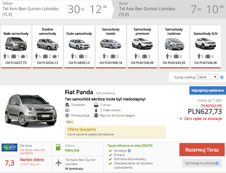Click the seat icon next to 5 siedzeń

(x=67, y=105)
